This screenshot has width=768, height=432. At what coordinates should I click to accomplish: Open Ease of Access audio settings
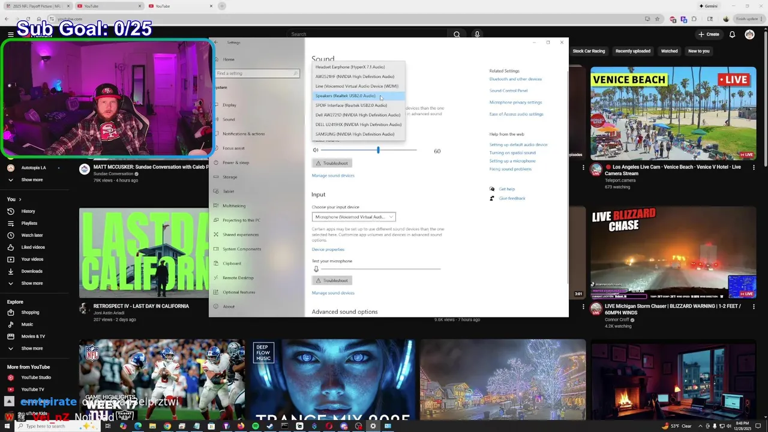(516, 114)
